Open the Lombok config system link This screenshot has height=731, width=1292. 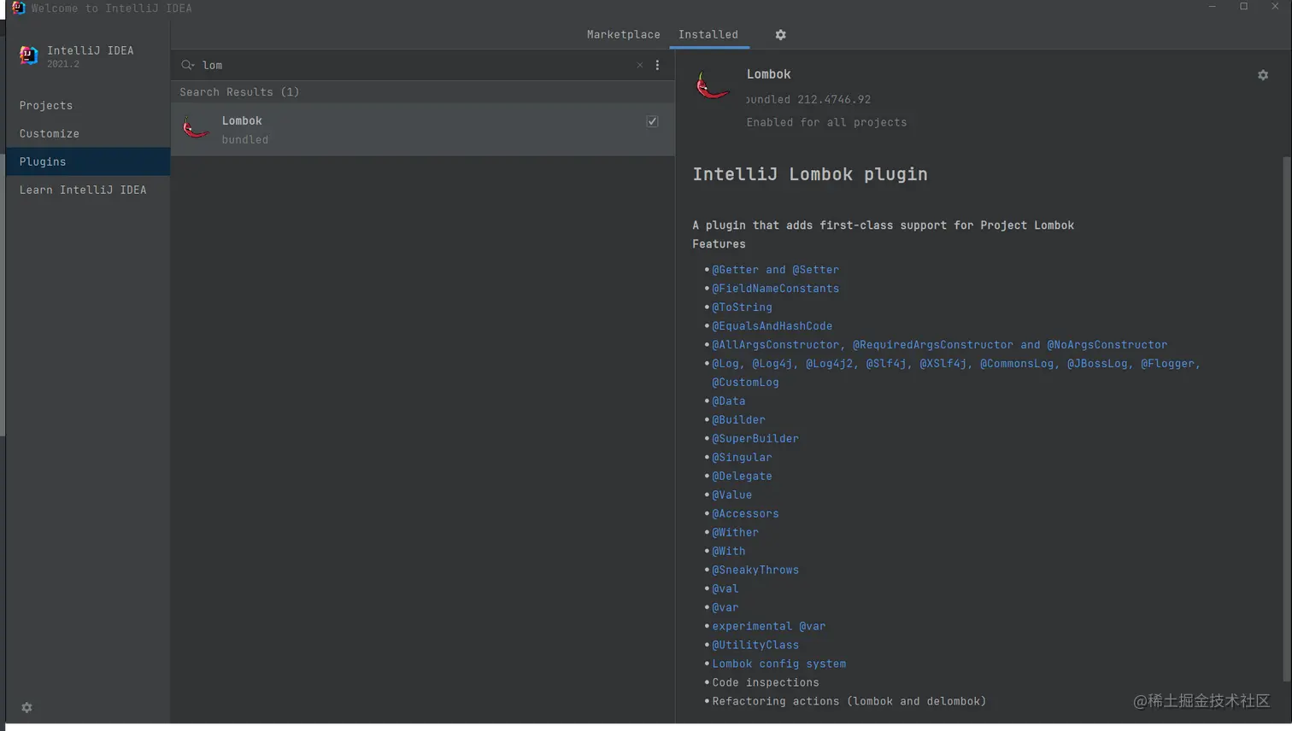coord(778,664)
